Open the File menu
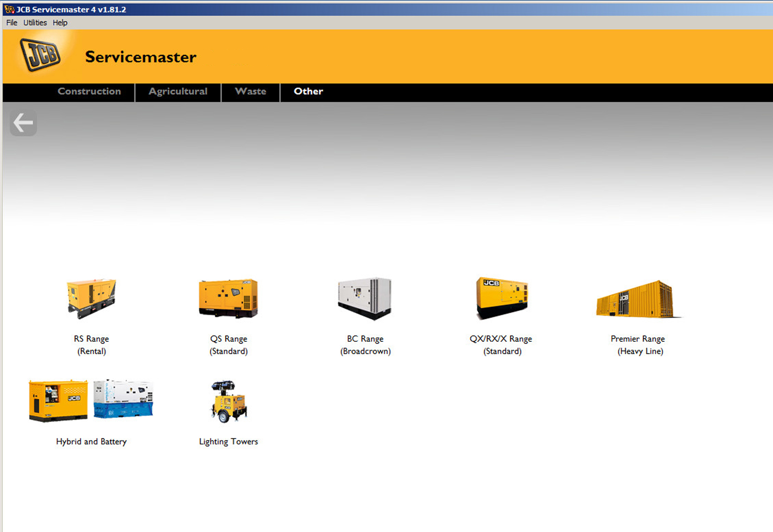This screenshot has width=773, height=532. [x=11, y=23]
